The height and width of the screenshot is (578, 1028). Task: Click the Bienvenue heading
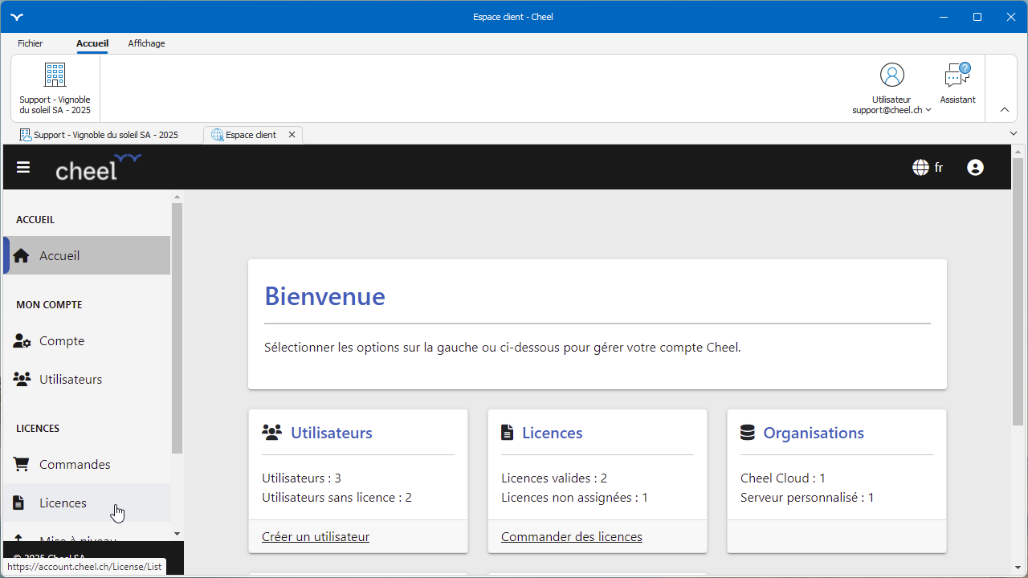(x=325, y=296)
